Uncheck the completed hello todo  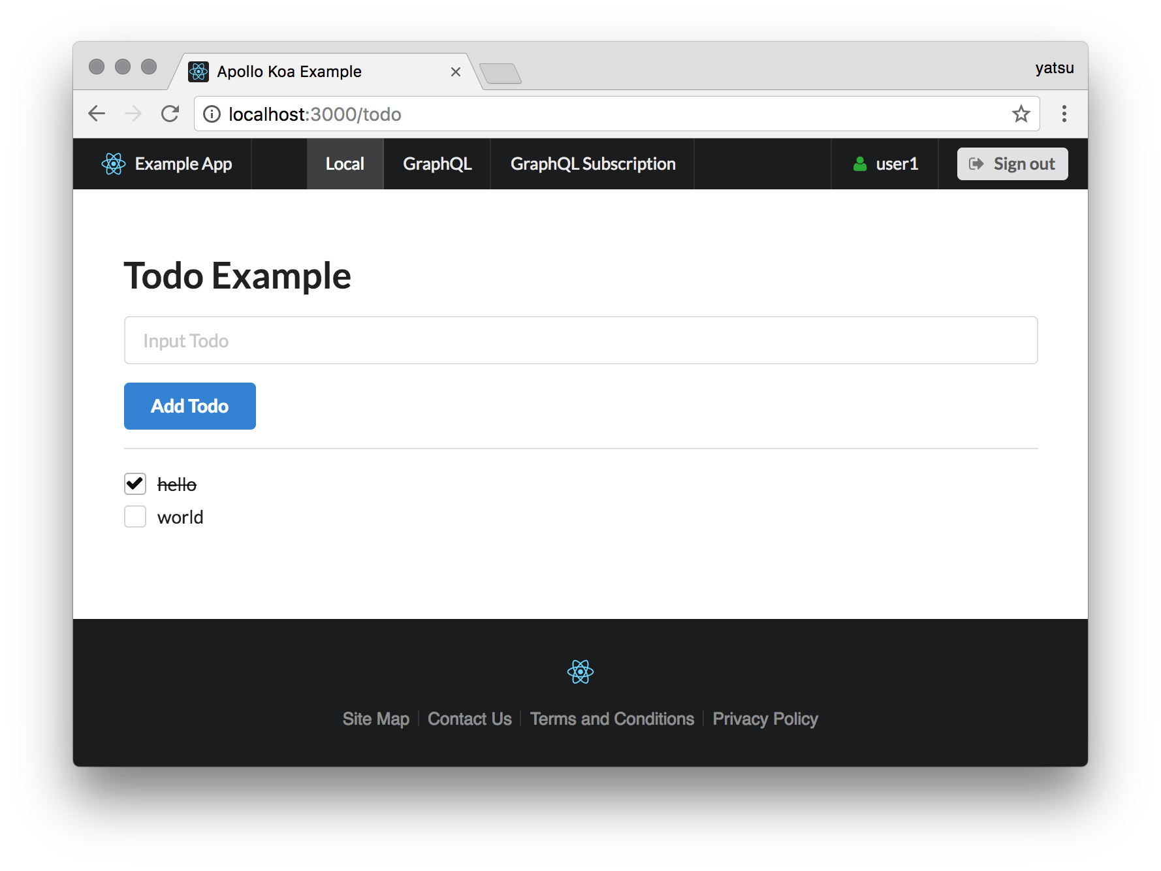(135, 484)
